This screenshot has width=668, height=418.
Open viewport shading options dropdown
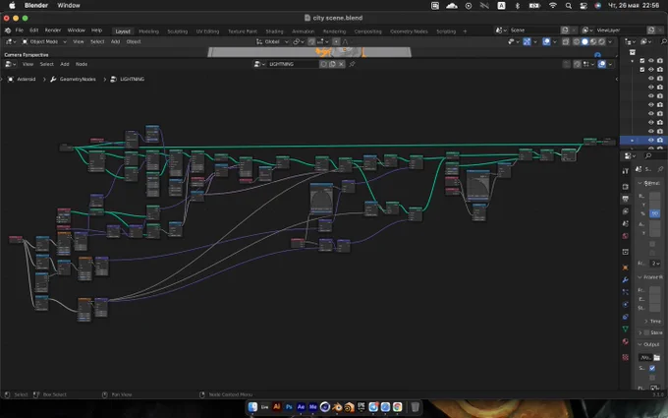pyautogui.click(x=610, y=41)
